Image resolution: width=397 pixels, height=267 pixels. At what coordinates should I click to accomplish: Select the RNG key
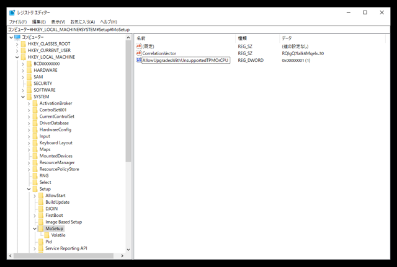[44, 176]
